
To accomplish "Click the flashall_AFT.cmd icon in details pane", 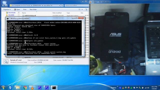I will coord(6,61).
